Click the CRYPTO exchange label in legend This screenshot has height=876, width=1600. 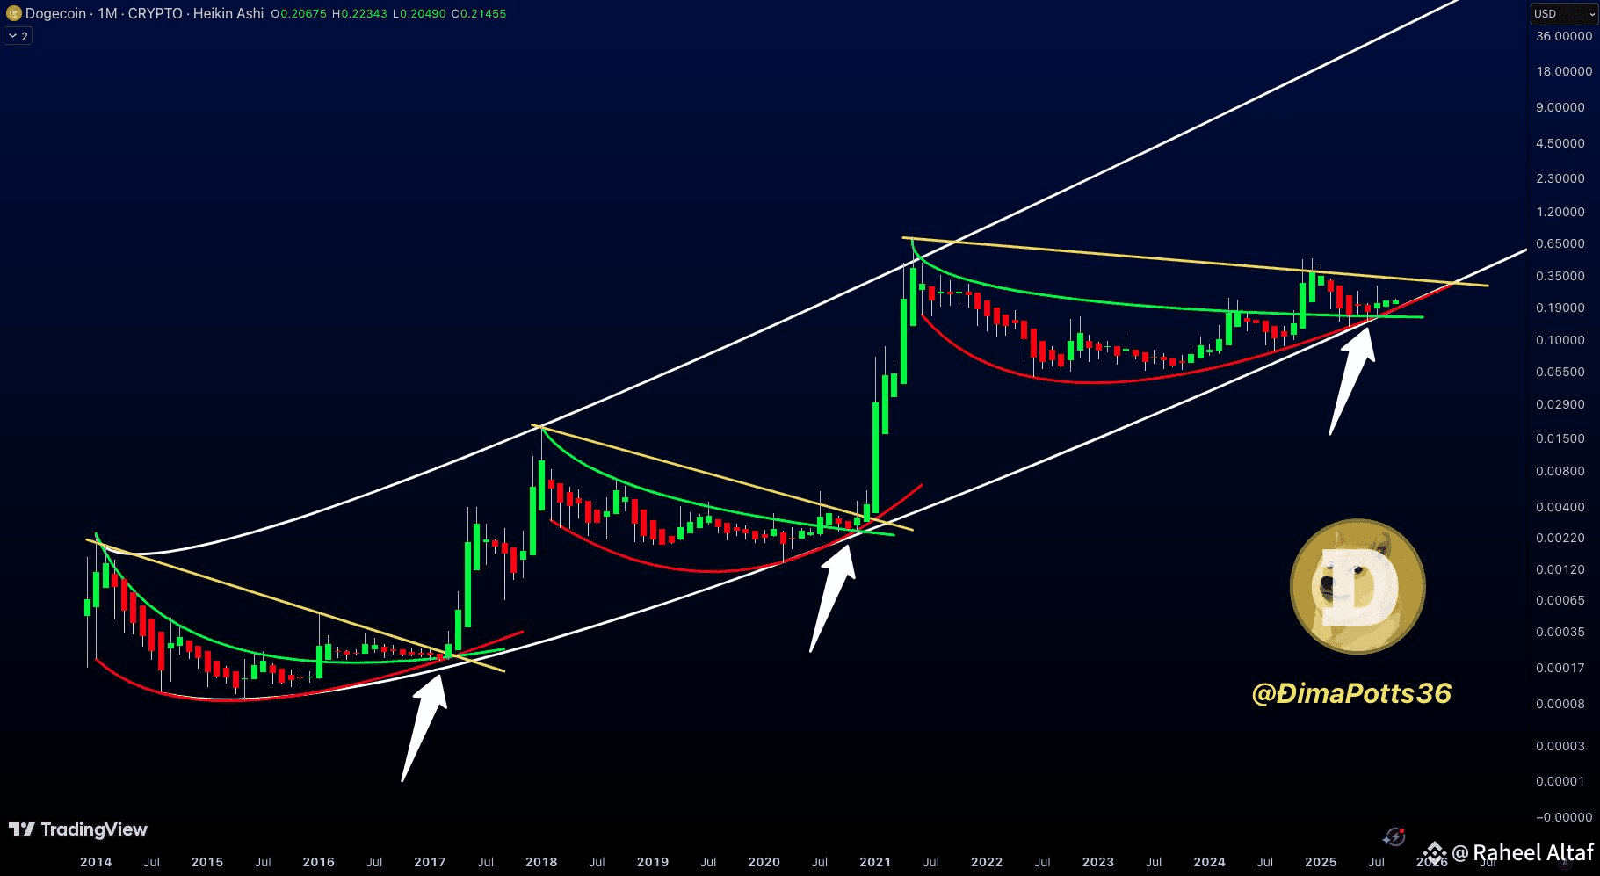tap(156, 13)
